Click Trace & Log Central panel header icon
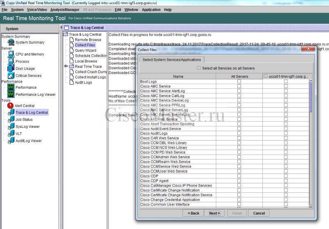 point(67,28)
